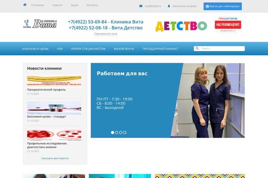Open Акции in top menu
268x178 pixels.
[x=75, y=5]
